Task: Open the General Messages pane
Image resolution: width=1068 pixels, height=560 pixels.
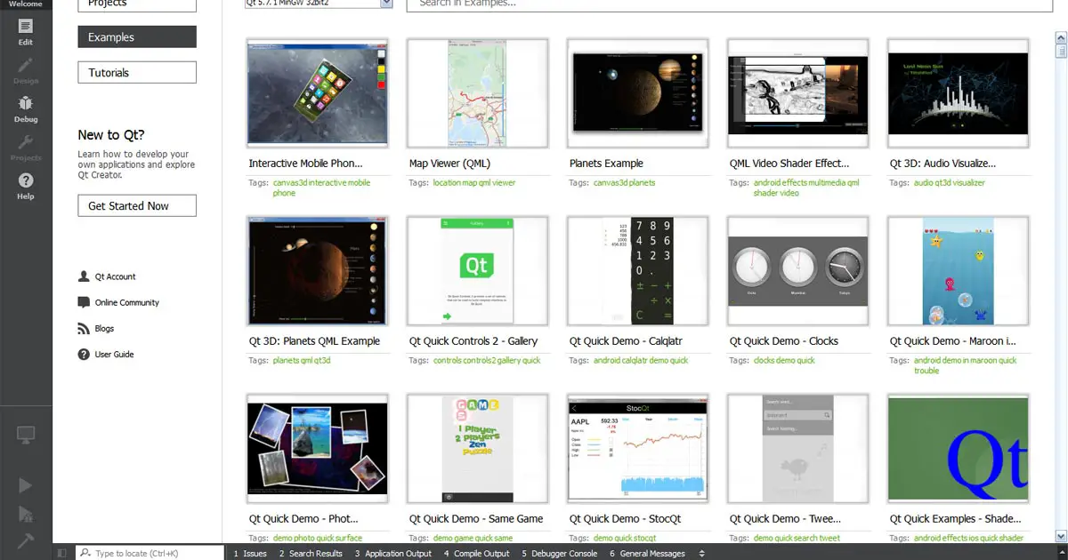Action: click(x=648, y=553)
